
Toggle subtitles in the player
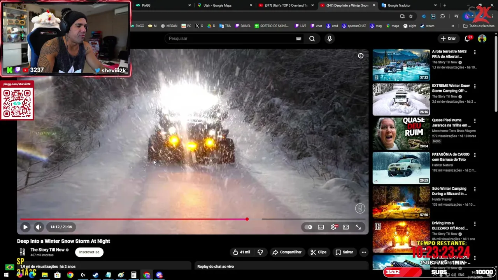click(x=321, y=227)
